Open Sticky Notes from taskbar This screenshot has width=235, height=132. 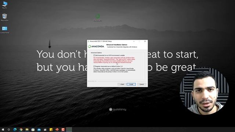(x=51, y=129)
